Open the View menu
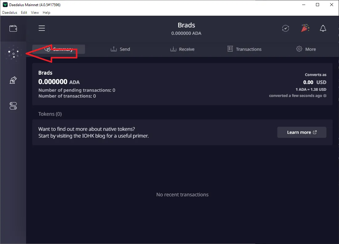The height and width of the screenshot is (244, 339). pos(35,13)
